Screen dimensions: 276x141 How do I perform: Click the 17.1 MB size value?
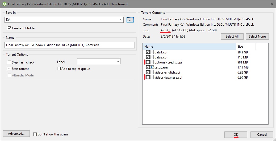pos(243,67)
